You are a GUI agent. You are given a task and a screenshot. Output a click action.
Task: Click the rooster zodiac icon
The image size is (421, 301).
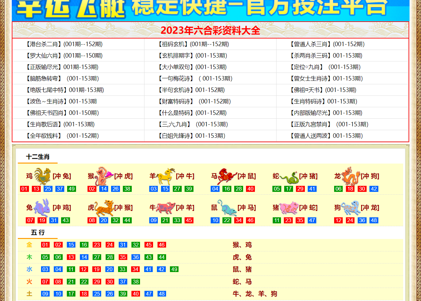coord(42,176)
